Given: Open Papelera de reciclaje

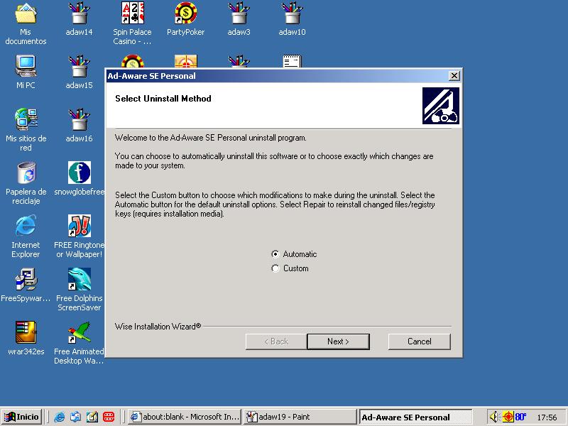Looking at the screenshot, I should 26,183.
